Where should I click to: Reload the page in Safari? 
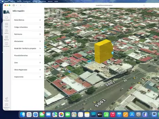[144, 5]
